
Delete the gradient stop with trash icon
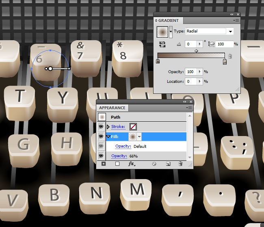tap(230, 56)
